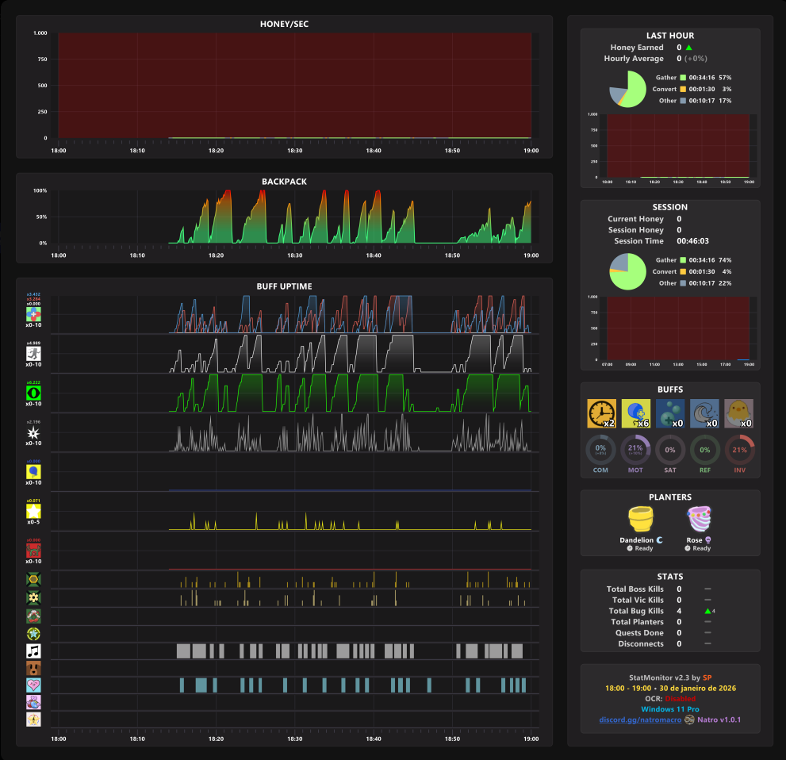The height and width of the screenshot is (760, 786).
Task: Click the yellow star buff uptime icon
Action: pos(33,512)
